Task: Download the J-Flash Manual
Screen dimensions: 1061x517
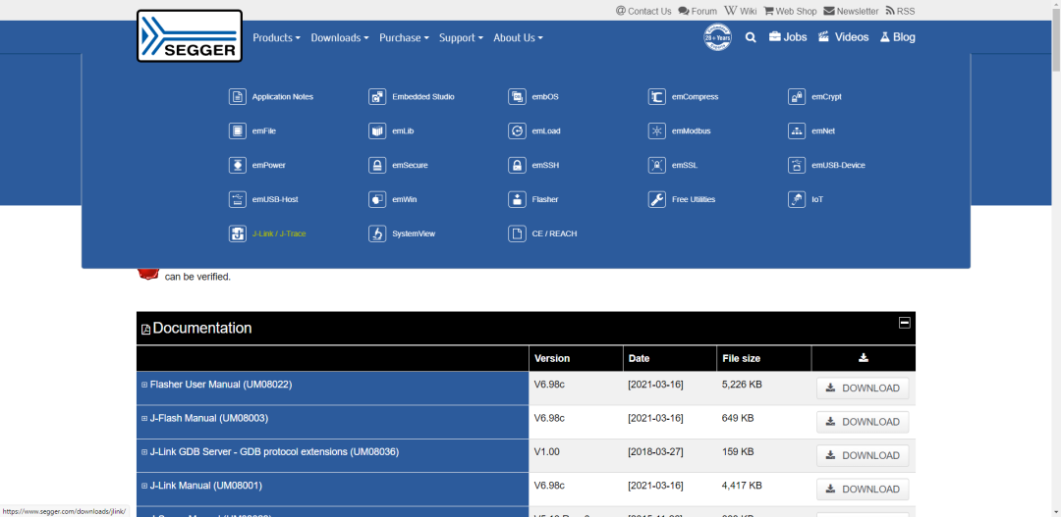Action: tap(863, 422)
